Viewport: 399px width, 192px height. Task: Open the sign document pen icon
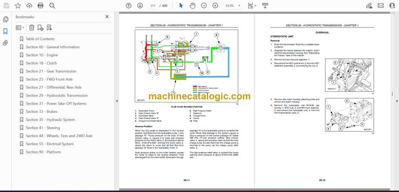tap(369, 6)
